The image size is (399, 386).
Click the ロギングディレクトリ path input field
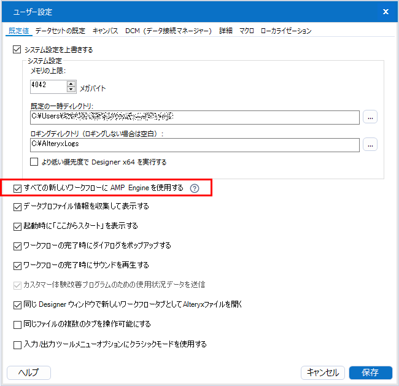tap(195, 144)
